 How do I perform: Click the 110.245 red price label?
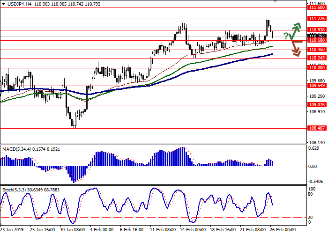click(317, 58)
